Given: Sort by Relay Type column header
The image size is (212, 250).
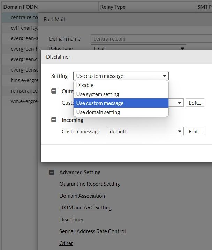Looking at the screenshot, I should click(113, 7).
